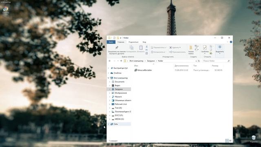The height and width of the screenshot is (147, 261).
Task: Click the Новая папка folder icon
Action: pyautogui.click(x=191, y=48)
